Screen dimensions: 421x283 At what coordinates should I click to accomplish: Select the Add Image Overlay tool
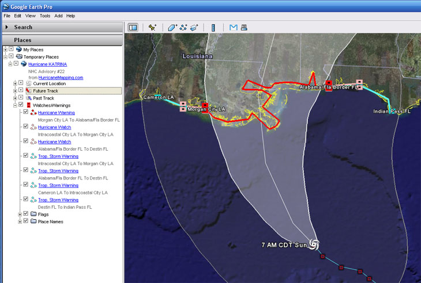coord(194,27)
